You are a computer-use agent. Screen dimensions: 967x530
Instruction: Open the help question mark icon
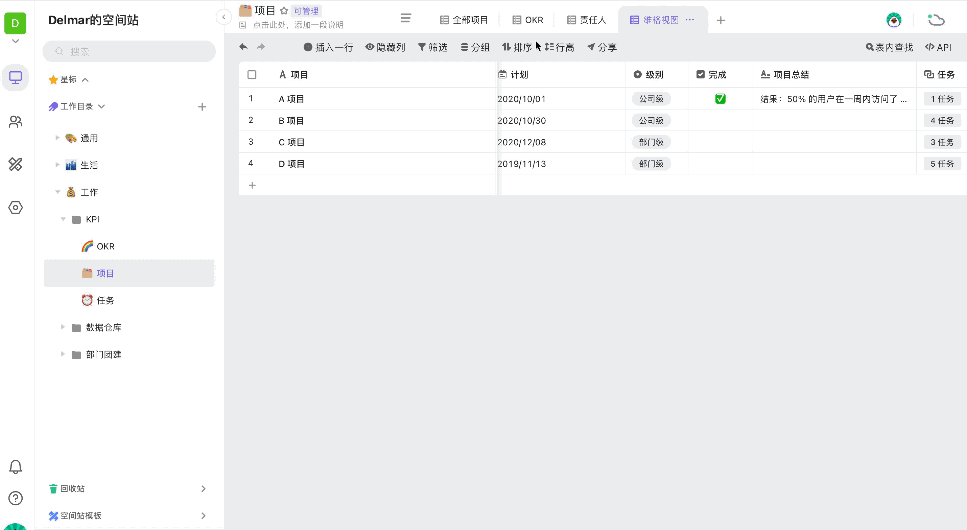click(16, 498)
